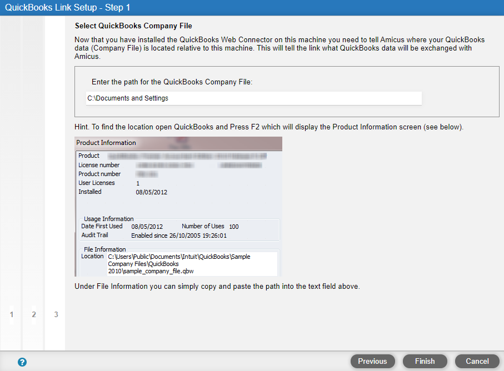504x371 pixels.
Task: Click the 'QuickBooks Link Setup - Step 1' title
Action: [67, 7]
